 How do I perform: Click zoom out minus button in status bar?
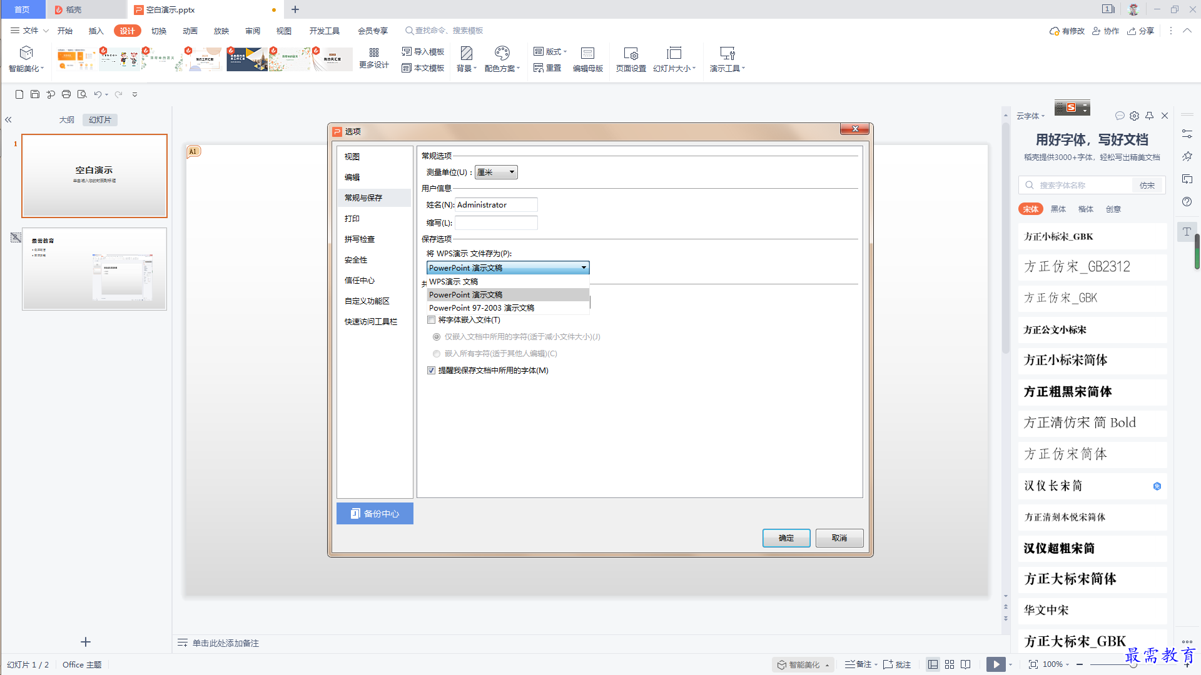pyautogui.click(x=1080, y=664)
